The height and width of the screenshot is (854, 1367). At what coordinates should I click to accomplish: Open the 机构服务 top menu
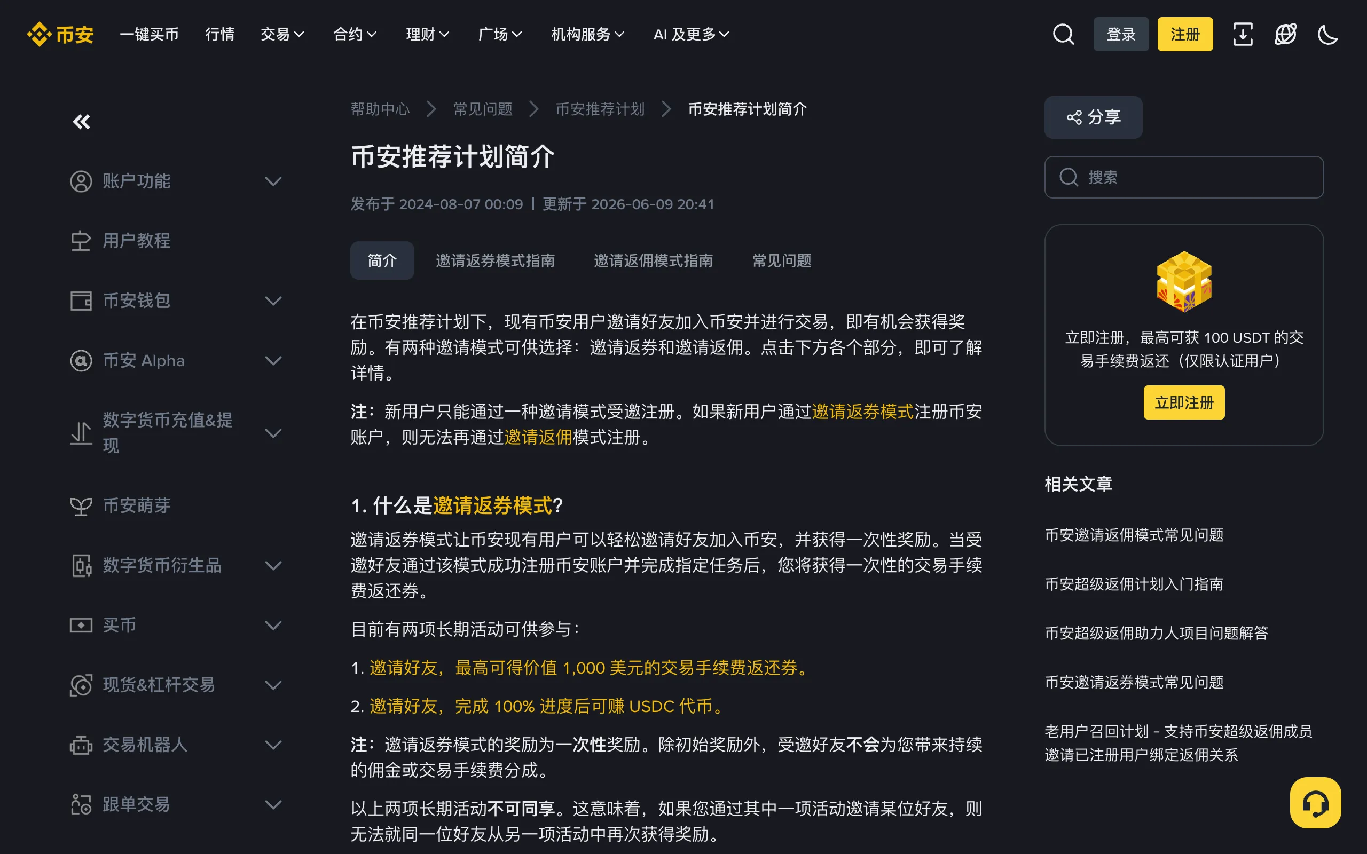click(x=587, y=35)
